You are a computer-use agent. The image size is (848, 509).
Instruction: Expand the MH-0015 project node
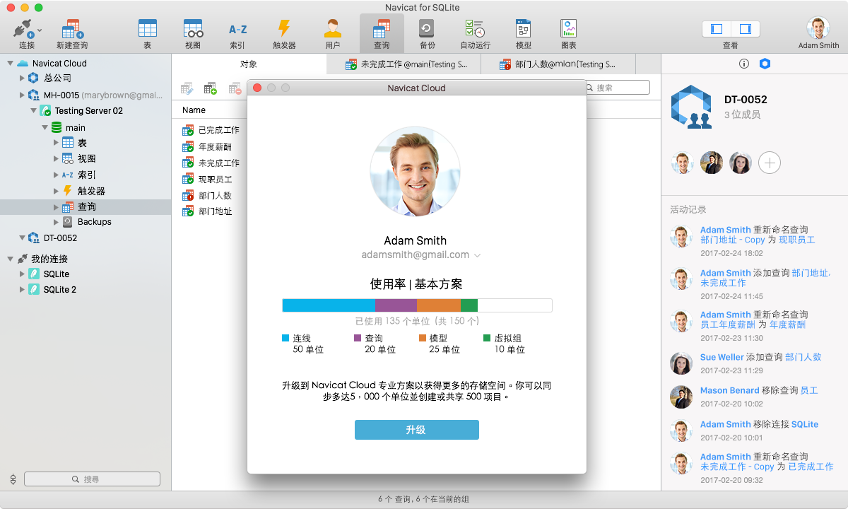tap(22, 95)
